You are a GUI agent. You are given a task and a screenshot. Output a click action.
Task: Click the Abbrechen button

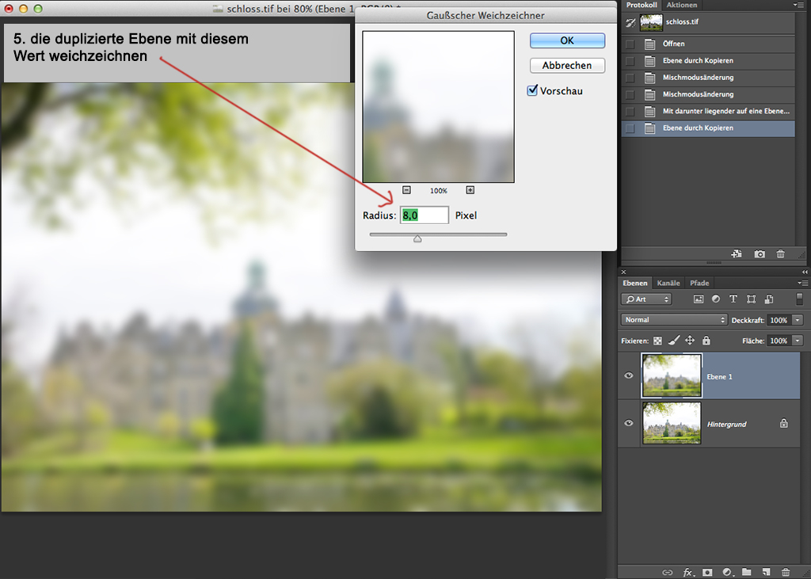click(x=567, y=65)
